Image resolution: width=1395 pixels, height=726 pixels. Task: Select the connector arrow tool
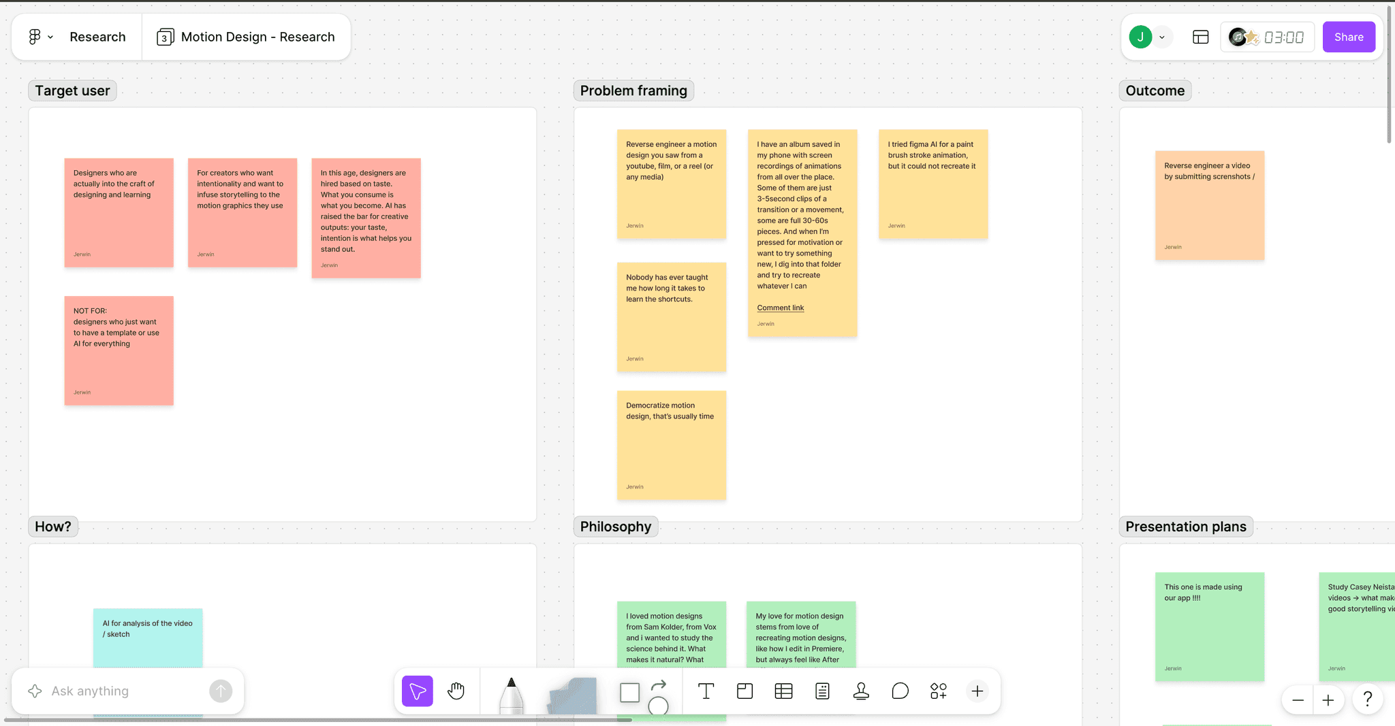click(659, 685)
